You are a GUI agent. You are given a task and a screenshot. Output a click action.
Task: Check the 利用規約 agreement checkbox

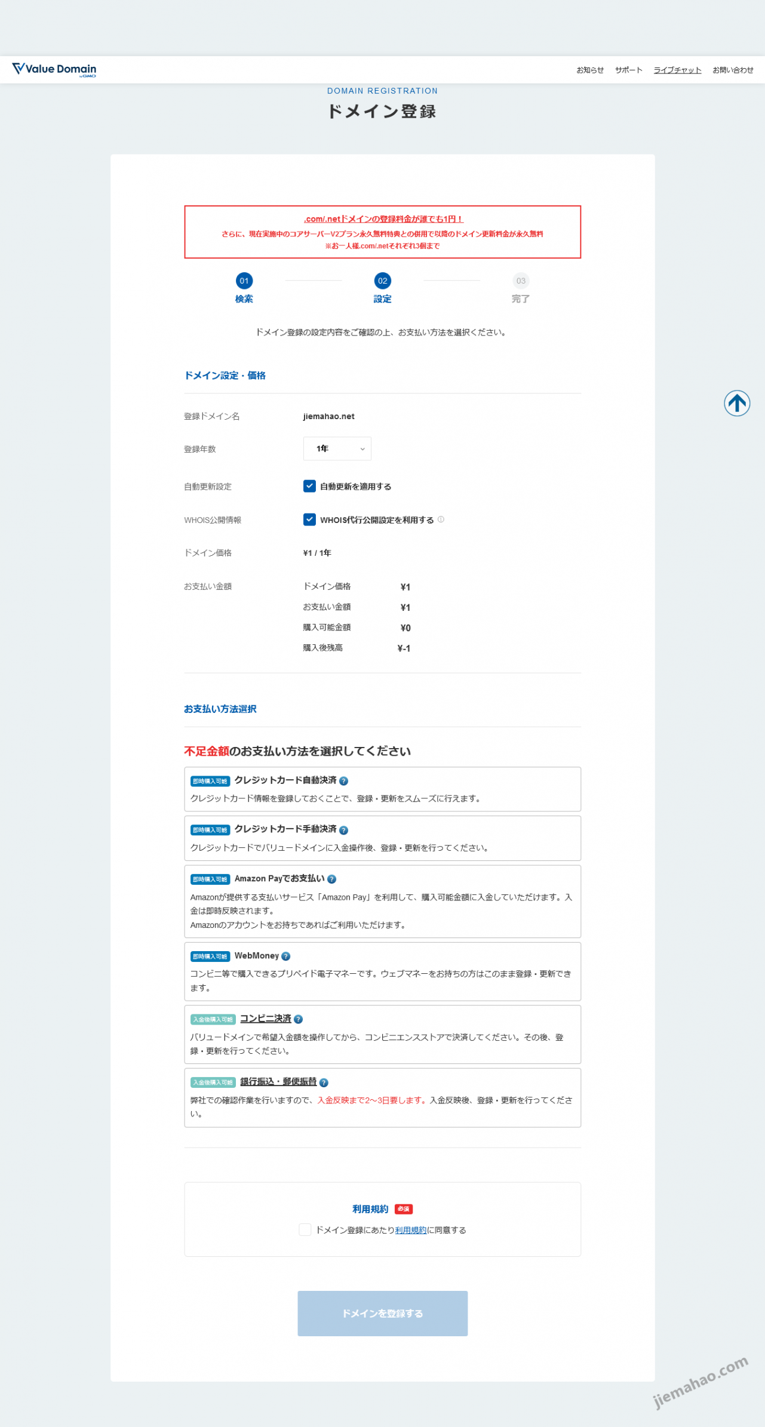(x=305, y=1229)
